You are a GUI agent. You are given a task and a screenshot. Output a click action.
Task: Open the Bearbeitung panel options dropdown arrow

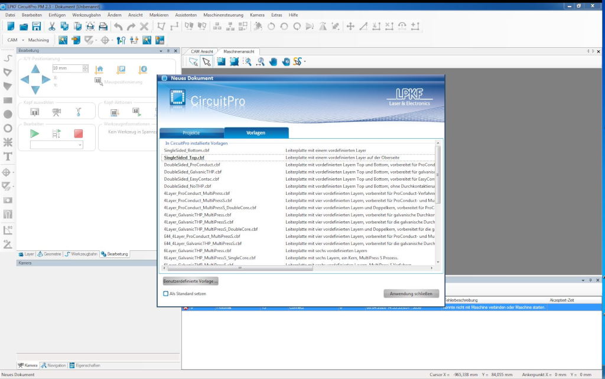pyautogui.click(x=161, y=51)
